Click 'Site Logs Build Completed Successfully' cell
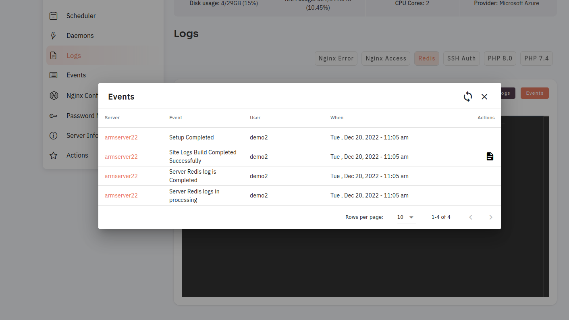The height and width of the screenshot is (320, 569). (x=203, y=156)
